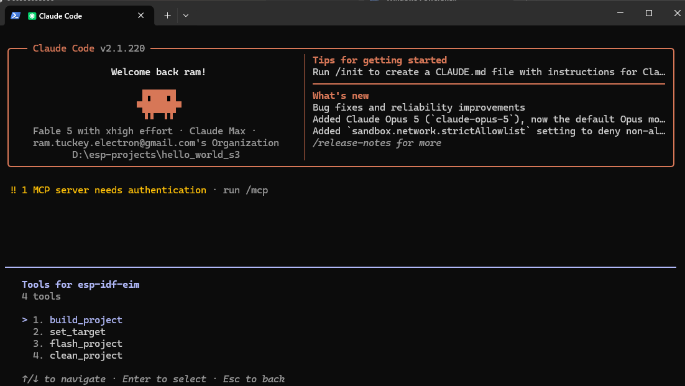
Task: Click 'Bug fixes and reliability improvements' line
Action: click(419, 108)
